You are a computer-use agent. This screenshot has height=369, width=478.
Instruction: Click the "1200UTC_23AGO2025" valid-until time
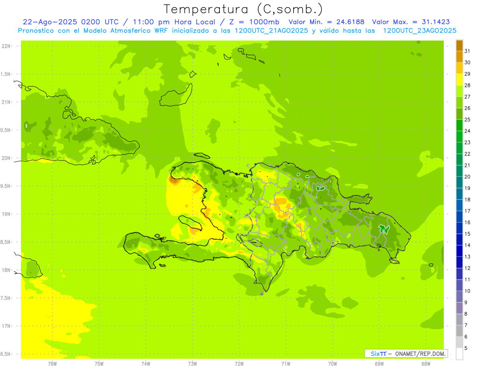419,31
